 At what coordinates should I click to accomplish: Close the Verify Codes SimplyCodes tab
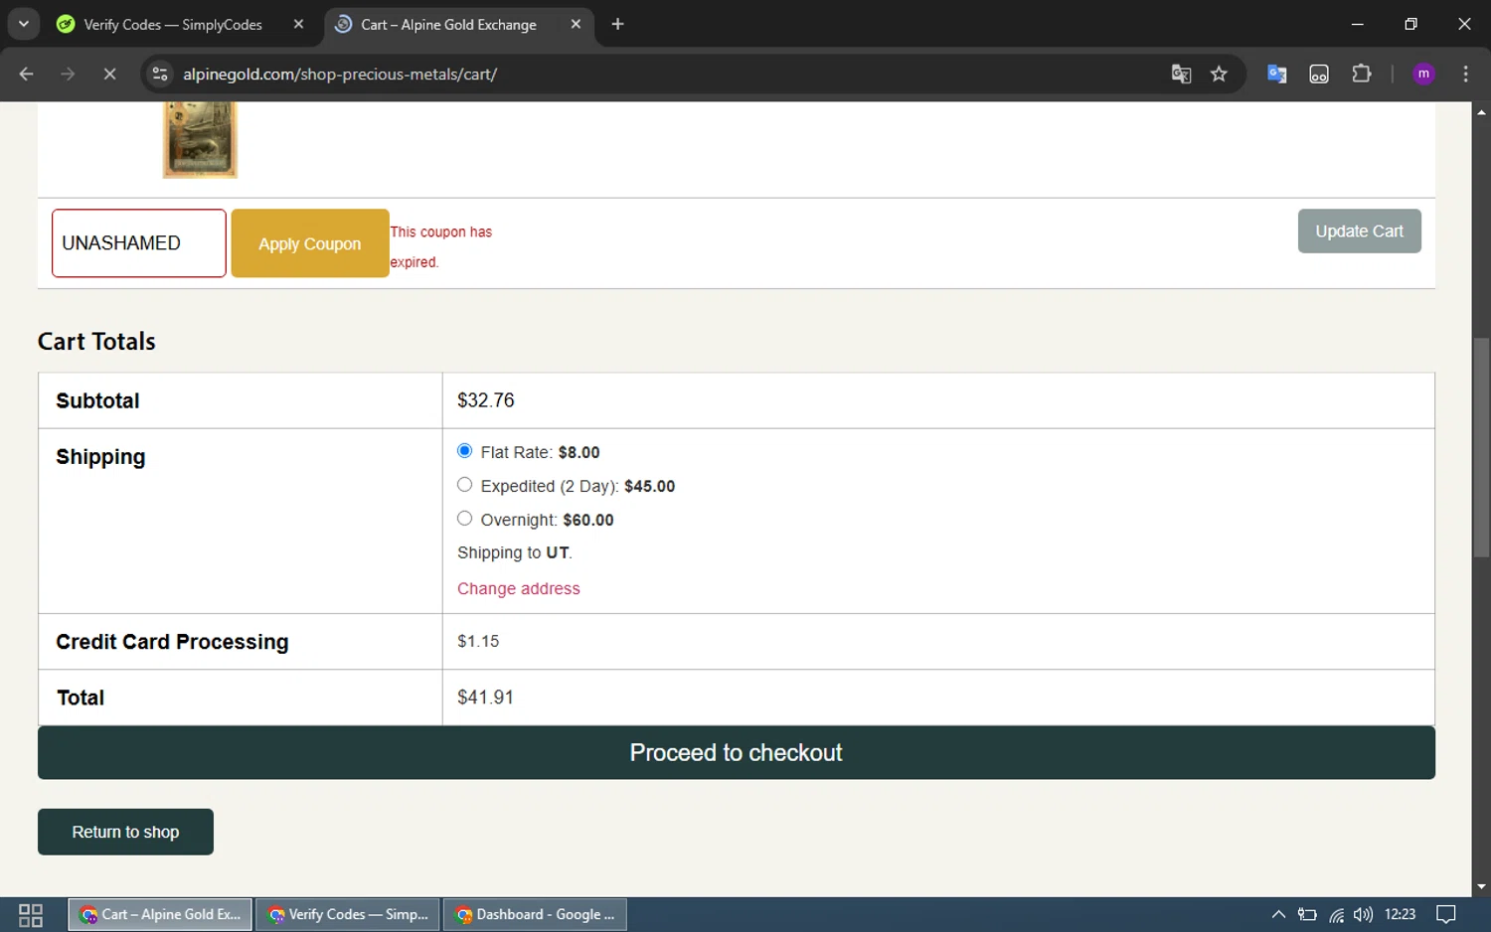pyautogui.click(x=298, y=24)
